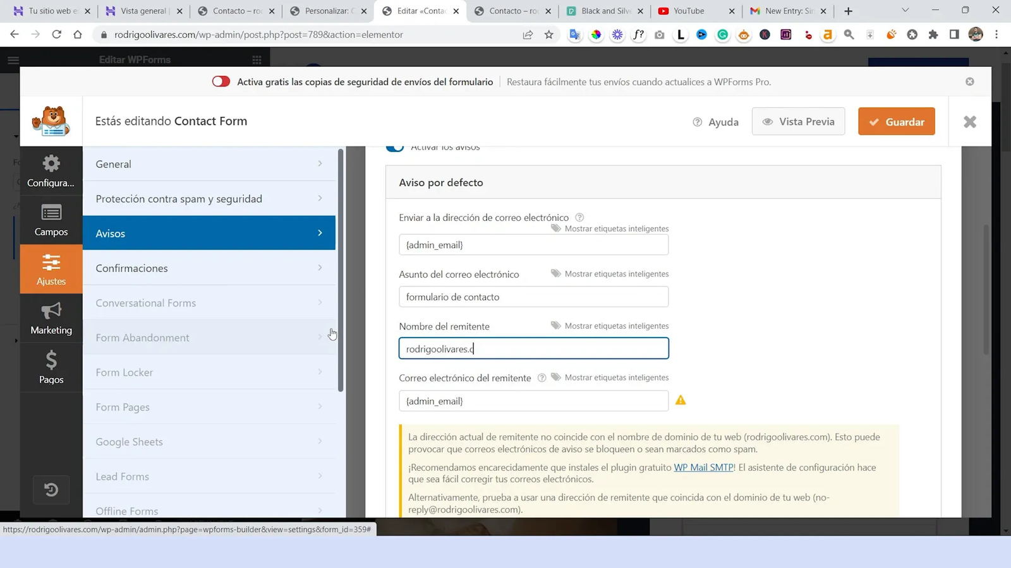Open the Avisos settings section
This screenshot has width=1011, height=568.
click(x=209, y=233)
